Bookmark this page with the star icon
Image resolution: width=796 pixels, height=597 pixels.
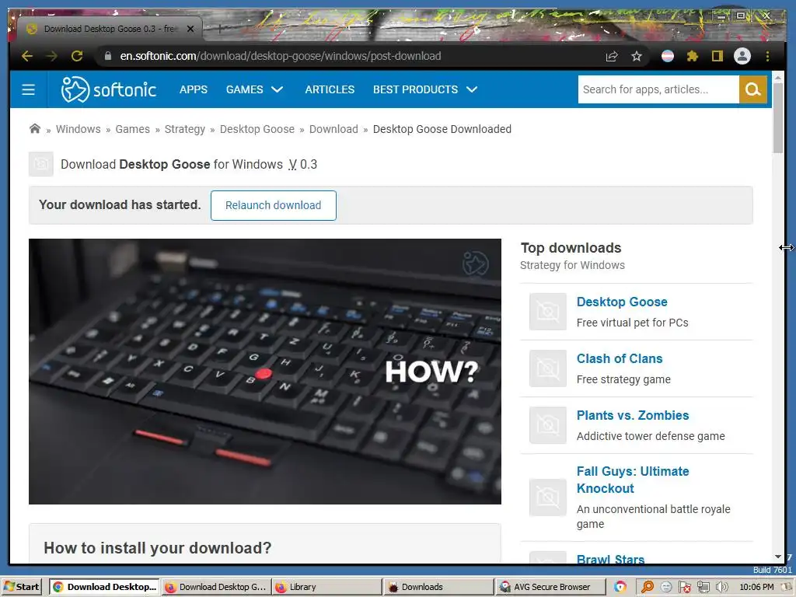637,56
